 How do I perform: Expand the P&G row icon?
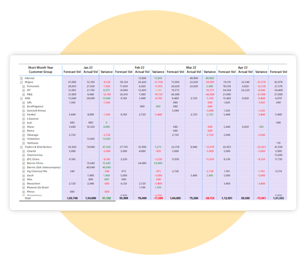tap(24, 94)
